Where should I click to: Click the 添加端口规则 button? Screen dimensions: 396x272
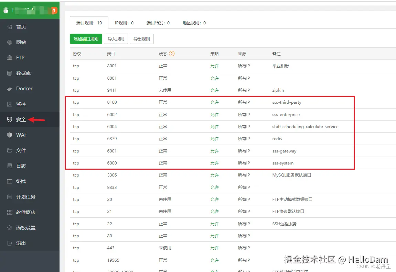pyautogui.click(x=86, y=39)
